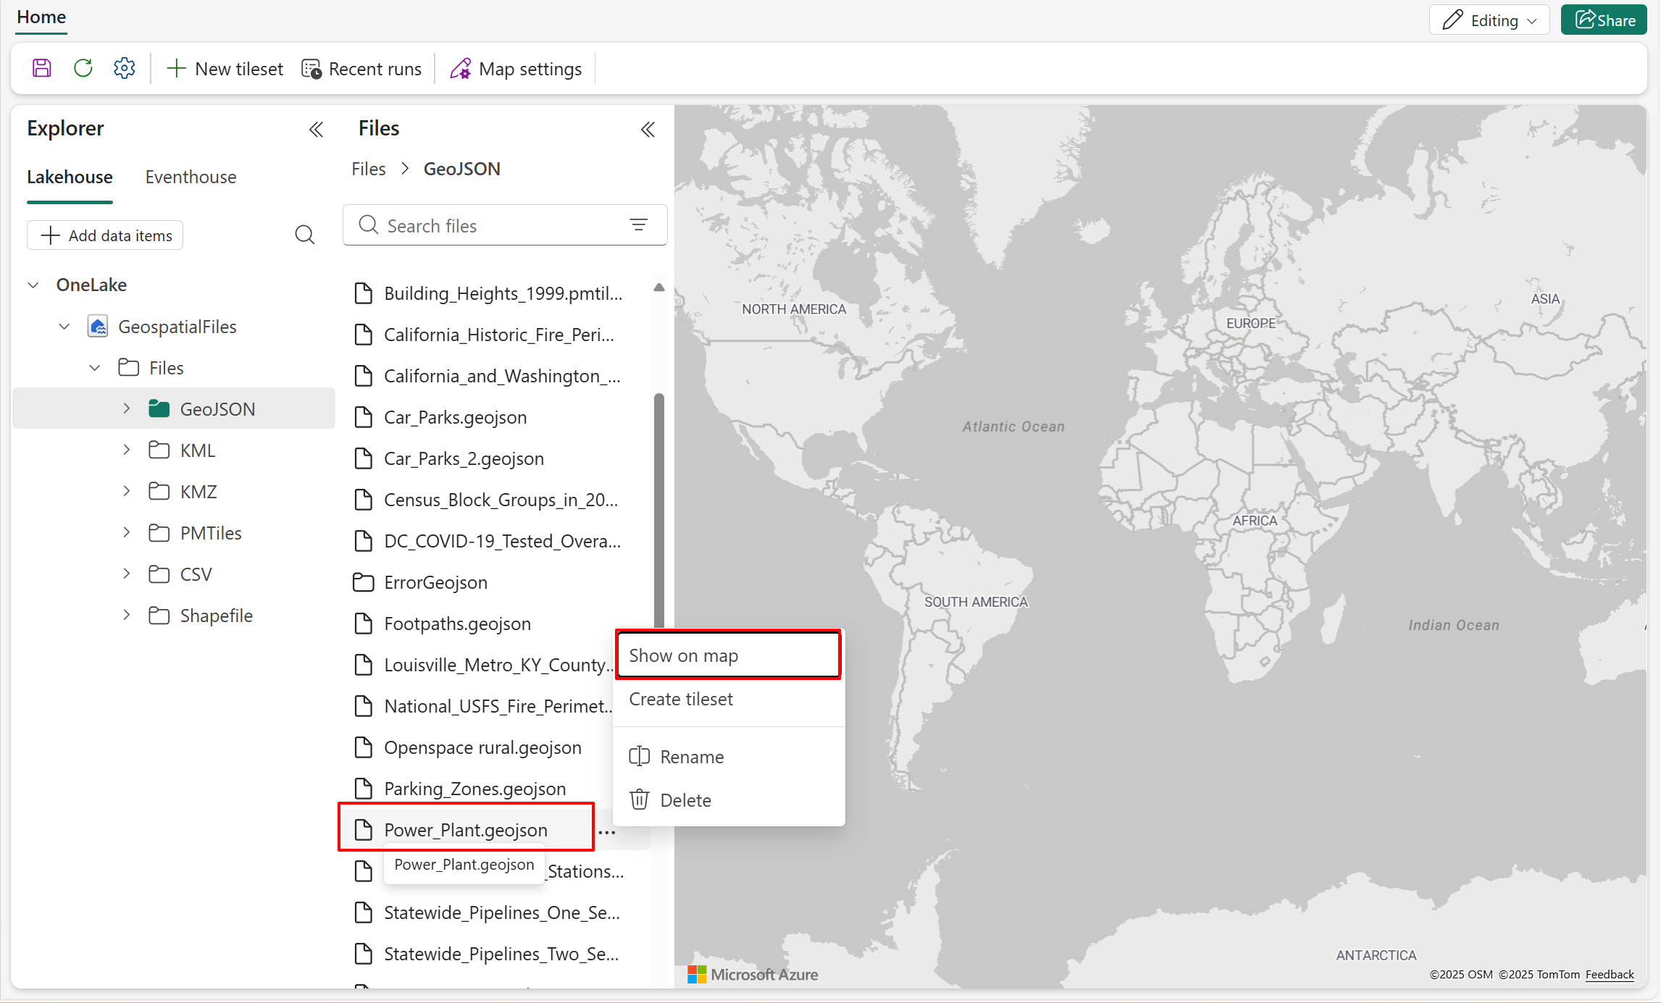Click the ellipsis beside Power_Plant.geojson
The image size is (1661, 1003).
click(x=607, y=832)
